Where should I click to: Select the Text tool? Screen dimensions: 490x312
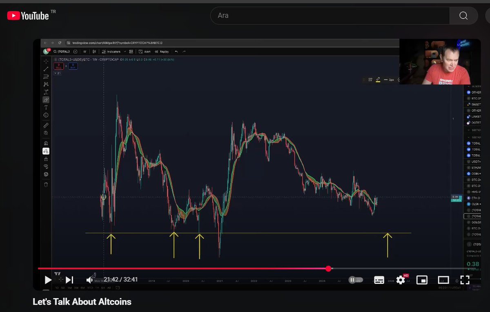[46, 108]
